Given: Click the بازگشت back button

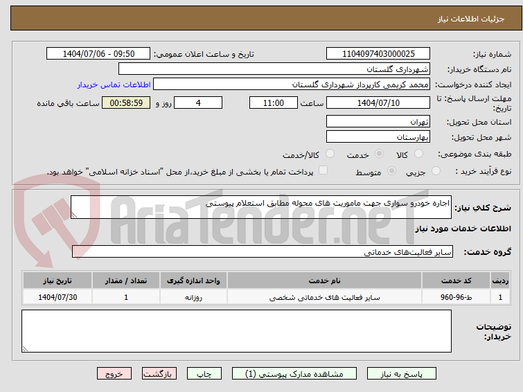Looking at the screenshot, I should pos(159,374).
